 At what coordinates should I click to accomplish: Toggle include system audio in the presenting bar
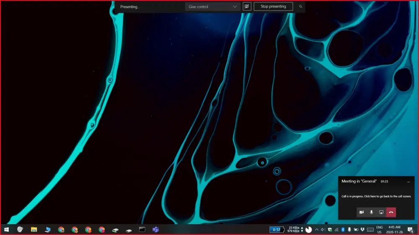[247, 6]
